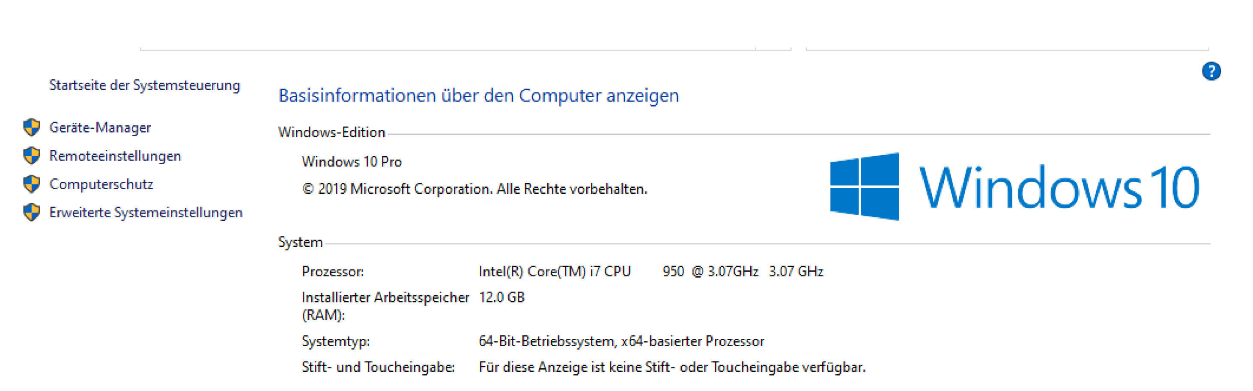Click the shield icon next to Remoteeinstellungen
The width and height of the screenshot is (1253, 391).
point(32,155)
